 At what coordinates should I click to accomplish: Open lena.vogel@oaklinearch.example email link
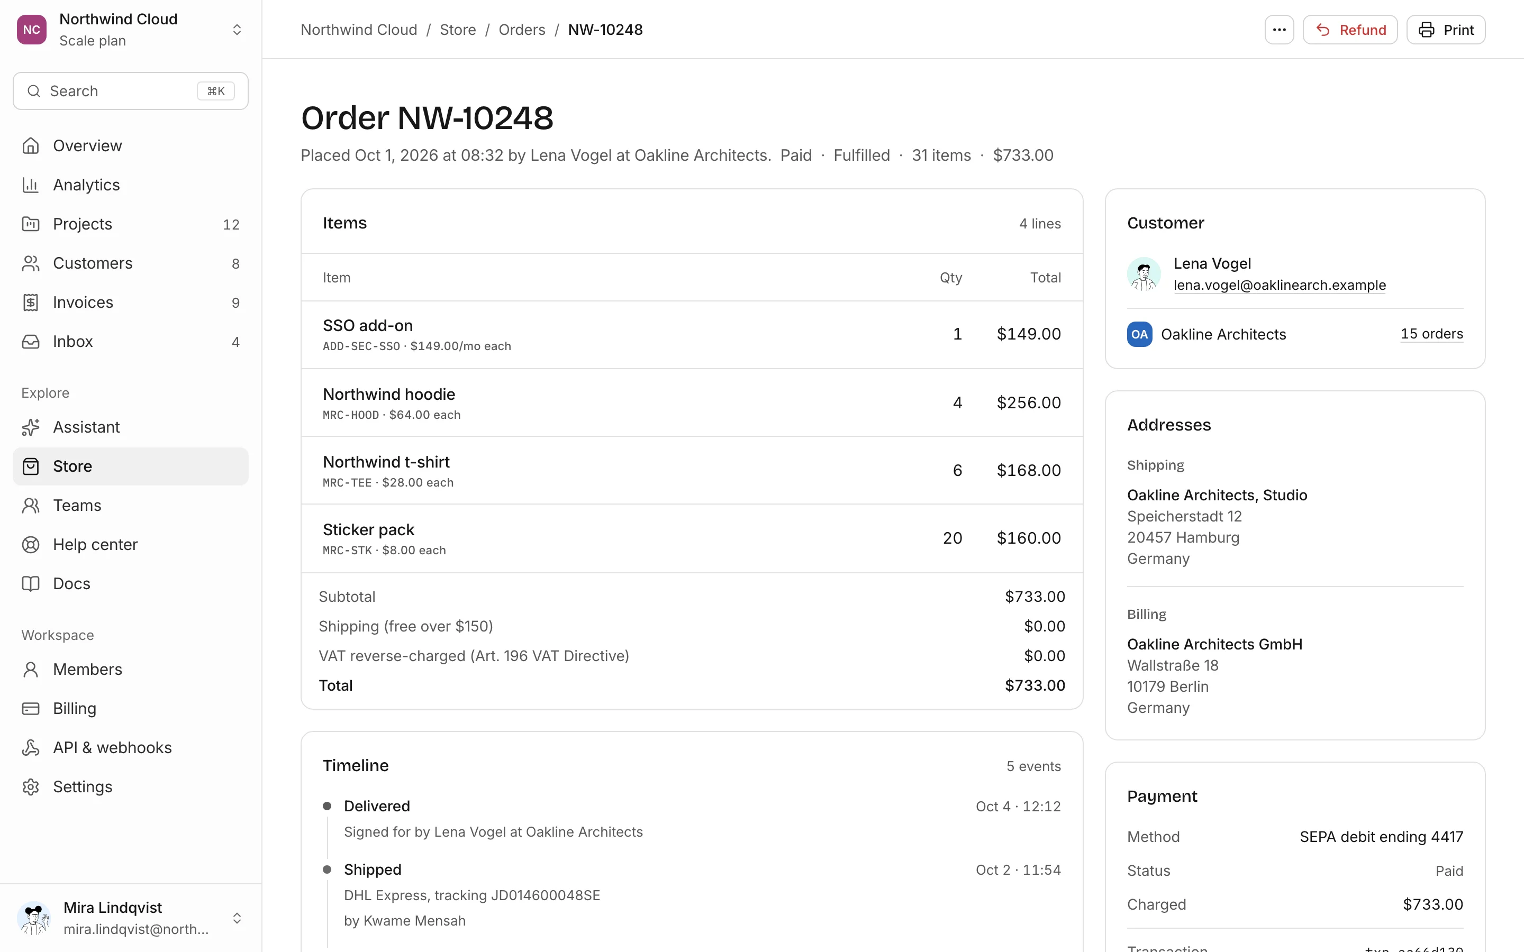click(1279, 285)
